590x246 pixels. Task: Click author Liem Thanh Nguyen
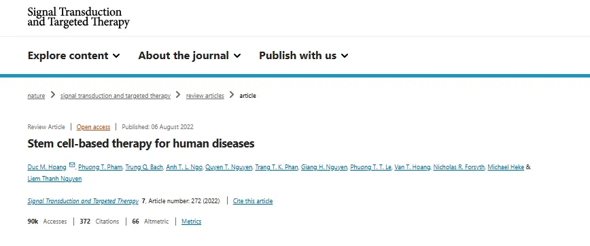(54, 179)
